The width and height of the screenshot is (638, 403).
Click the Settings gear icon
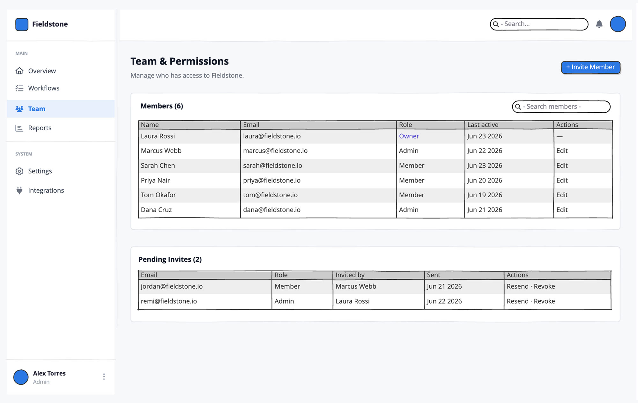click(19, 171)
